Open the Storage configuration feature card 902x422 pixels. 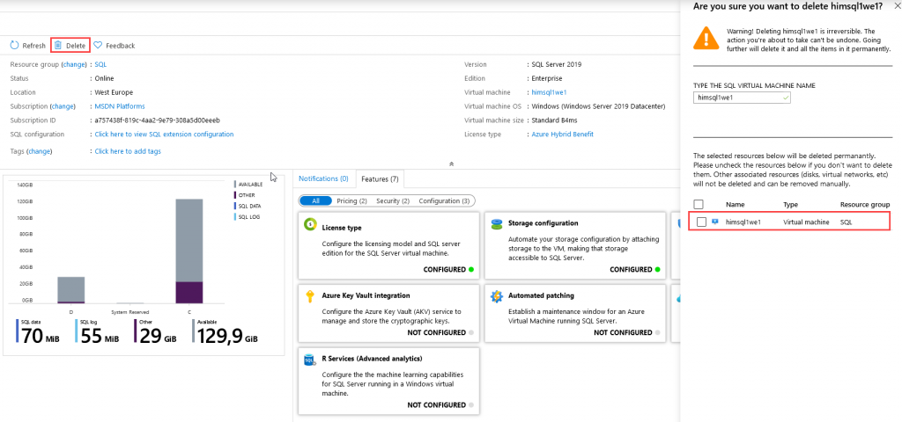(574, 245)
